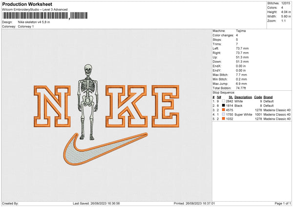Click the 'Stop Sequence:' heading
This screenshot has width=293, height=207.
224,92
